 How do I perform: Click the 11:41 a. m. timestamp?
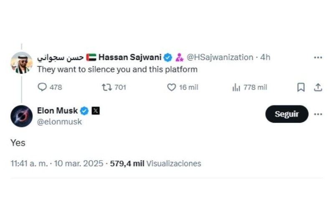click(x=28, y=163)
